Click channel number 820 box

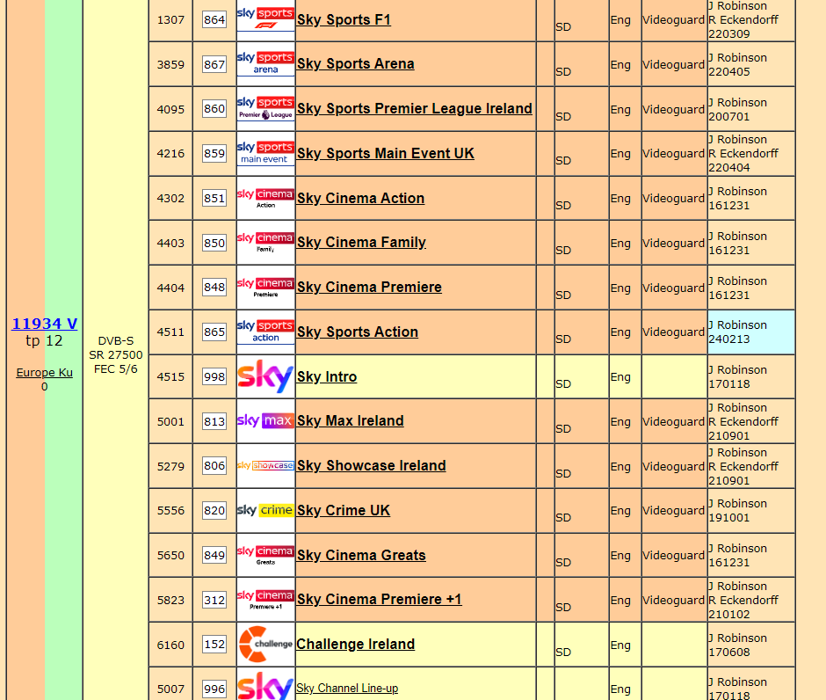pyautogui.click(x=214, y=510)
